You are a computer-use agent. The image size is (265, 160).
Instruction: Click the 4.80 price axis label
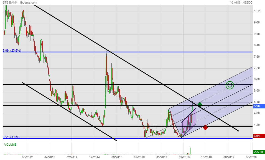point(257,113)
